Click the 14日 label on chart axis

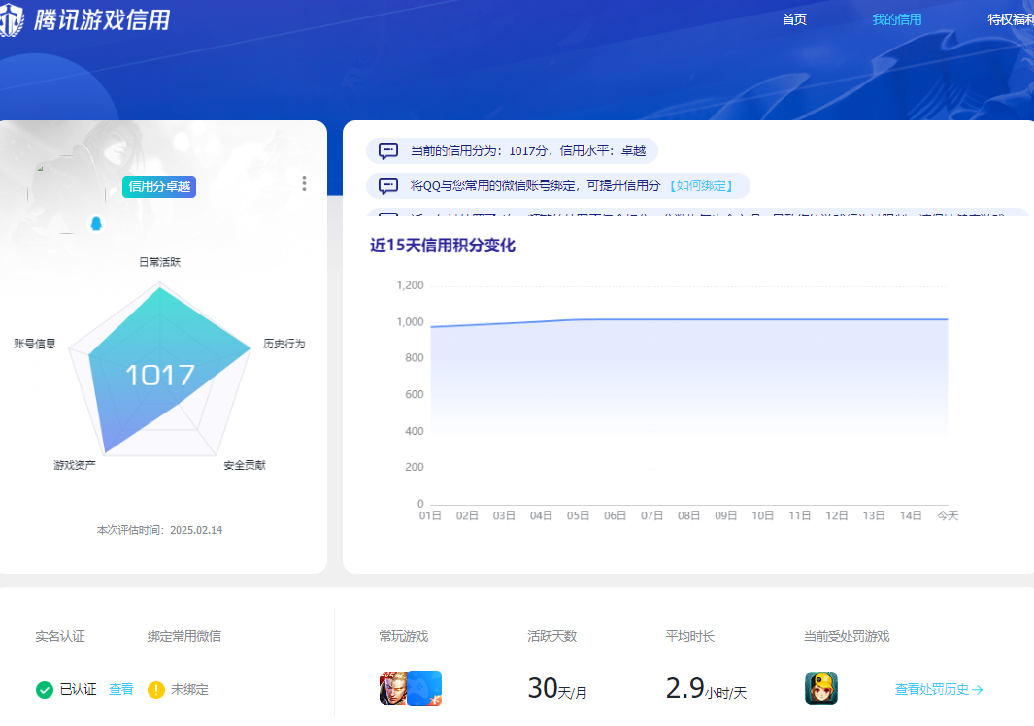coord(911,515)
